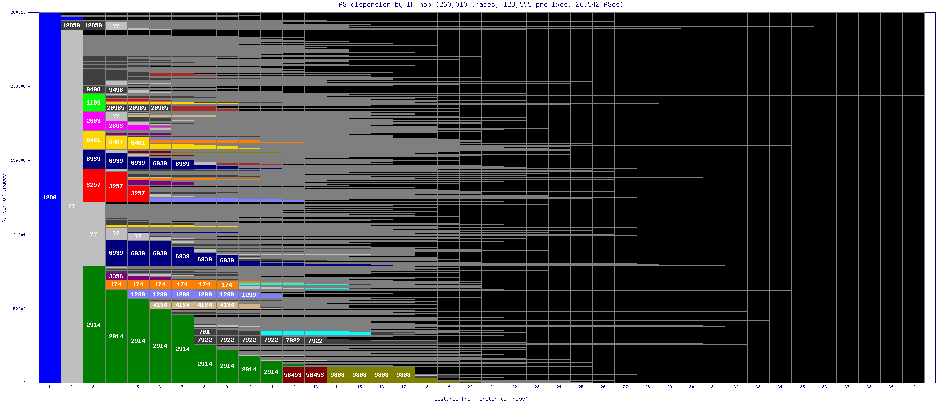Select the large gray '??' block at hop 2
This screenshot has width=936, height=402.
pos(72,206)
